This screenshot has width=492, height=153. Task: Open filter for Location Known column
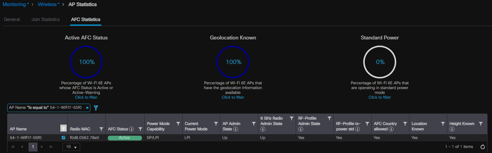click(x=443, y=124)
